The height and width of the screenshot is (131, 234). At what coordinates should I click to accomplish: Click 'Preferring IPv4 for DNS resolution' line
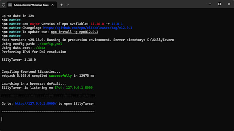[34, 52]
